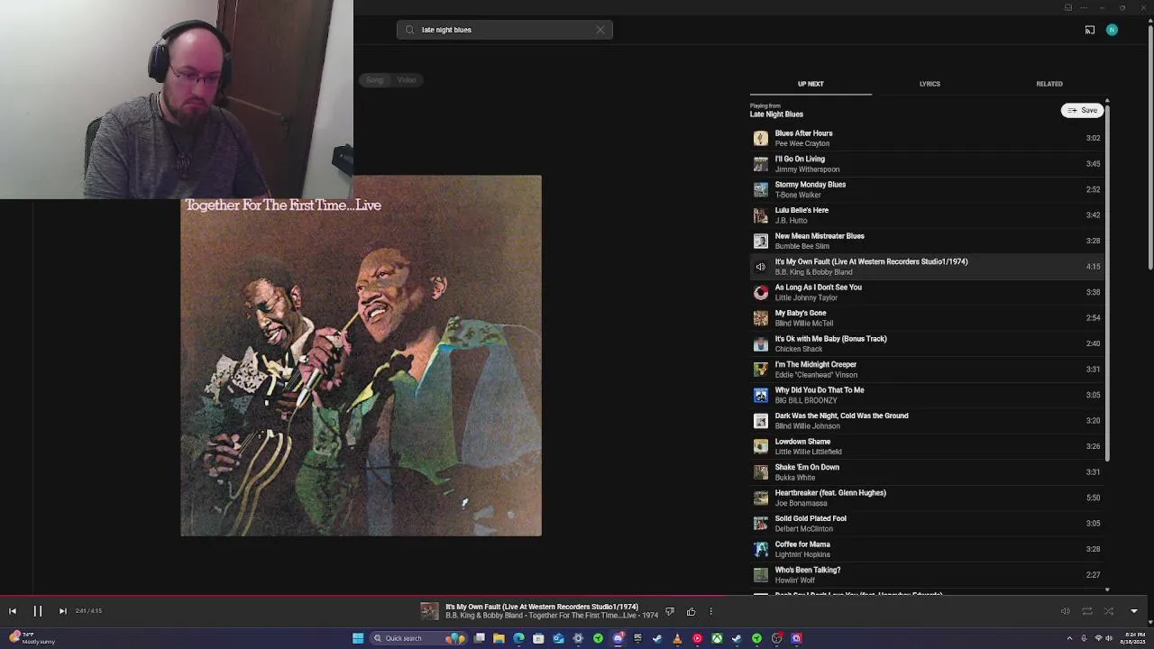Open the RELATED tab
This screenshot has height=649, width=1154.
tap(1049, 84)
